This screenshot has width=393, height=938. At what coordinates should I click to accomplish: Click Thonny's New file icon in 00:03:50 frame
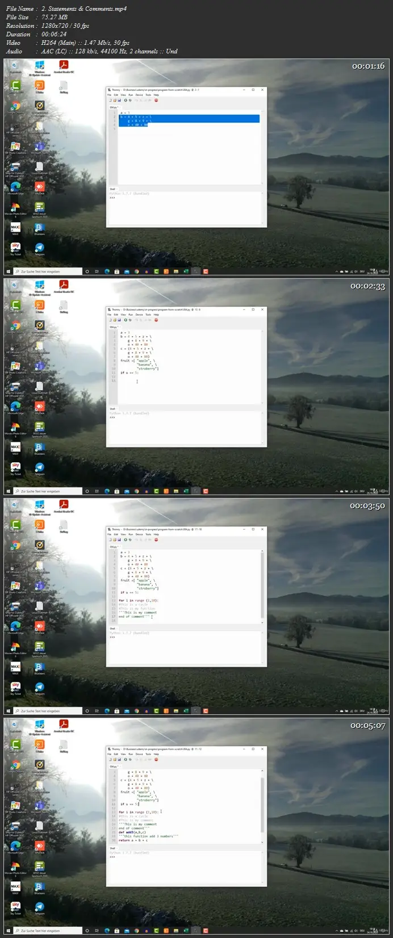(110, 539)
